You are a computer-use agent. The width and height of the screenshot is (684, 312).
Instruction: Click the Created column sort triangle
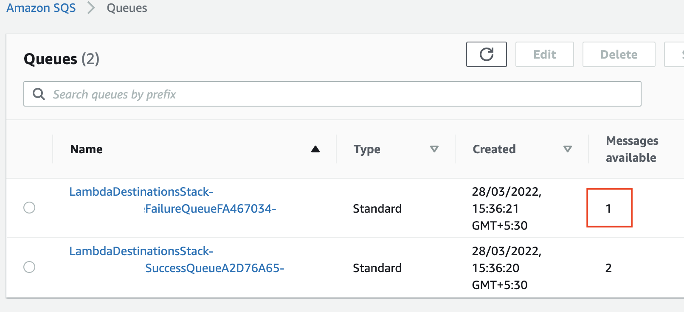(567, 149)
